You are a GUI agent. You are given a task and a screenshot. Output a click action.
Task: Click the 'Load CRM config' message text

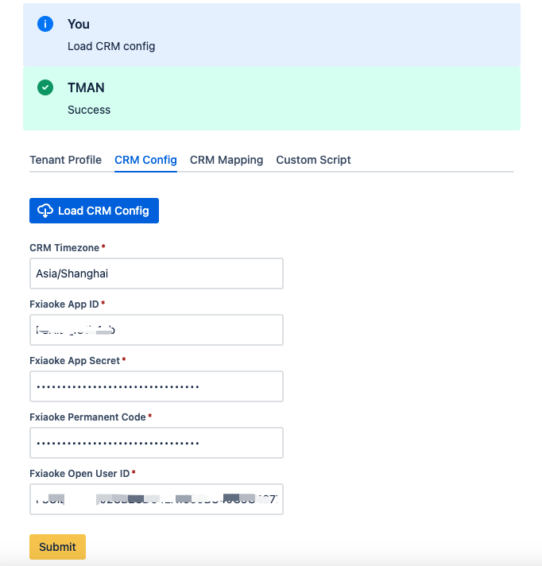[111, 46]
